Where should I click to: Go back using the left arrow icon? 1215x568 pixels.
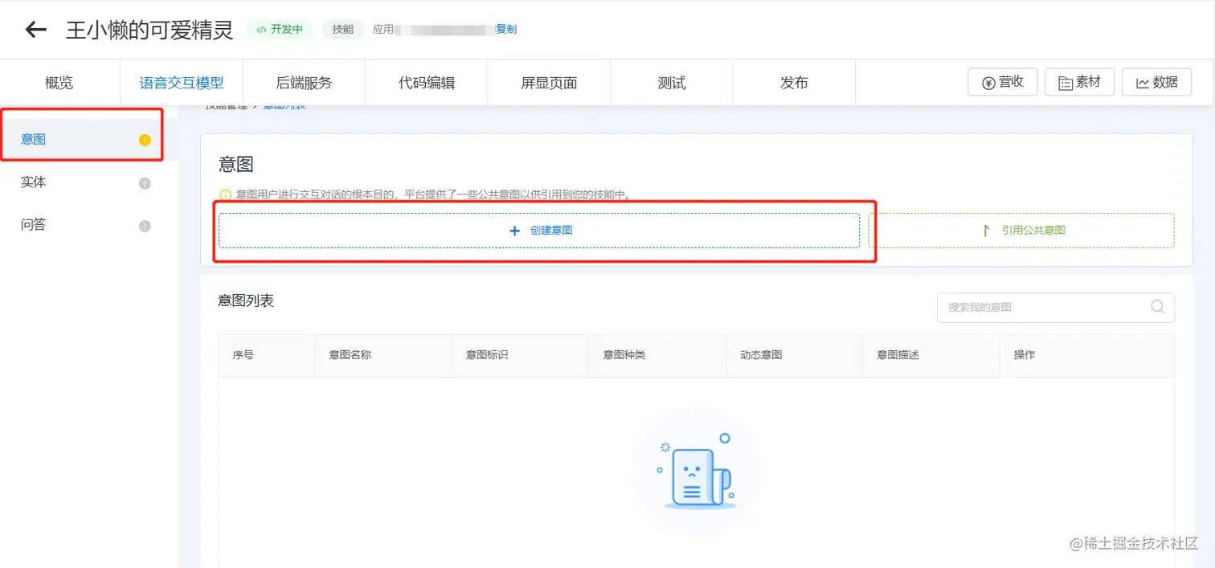coord(35,30)
